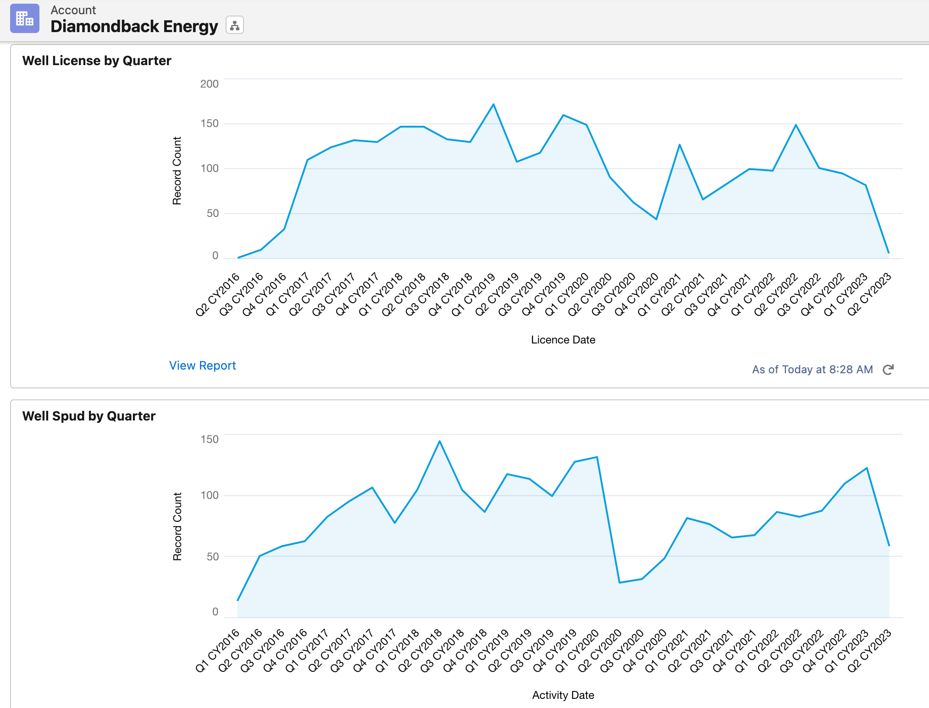Viewport: 929px width, 708px height.
Task: Refresh the Well License by Quarter report
Action: 889,370
